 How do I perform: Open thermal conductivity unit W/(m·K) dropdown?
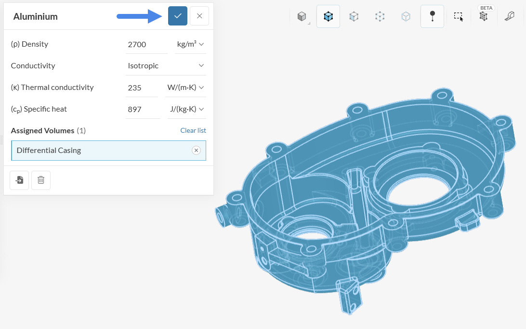(x=185, y=88)
